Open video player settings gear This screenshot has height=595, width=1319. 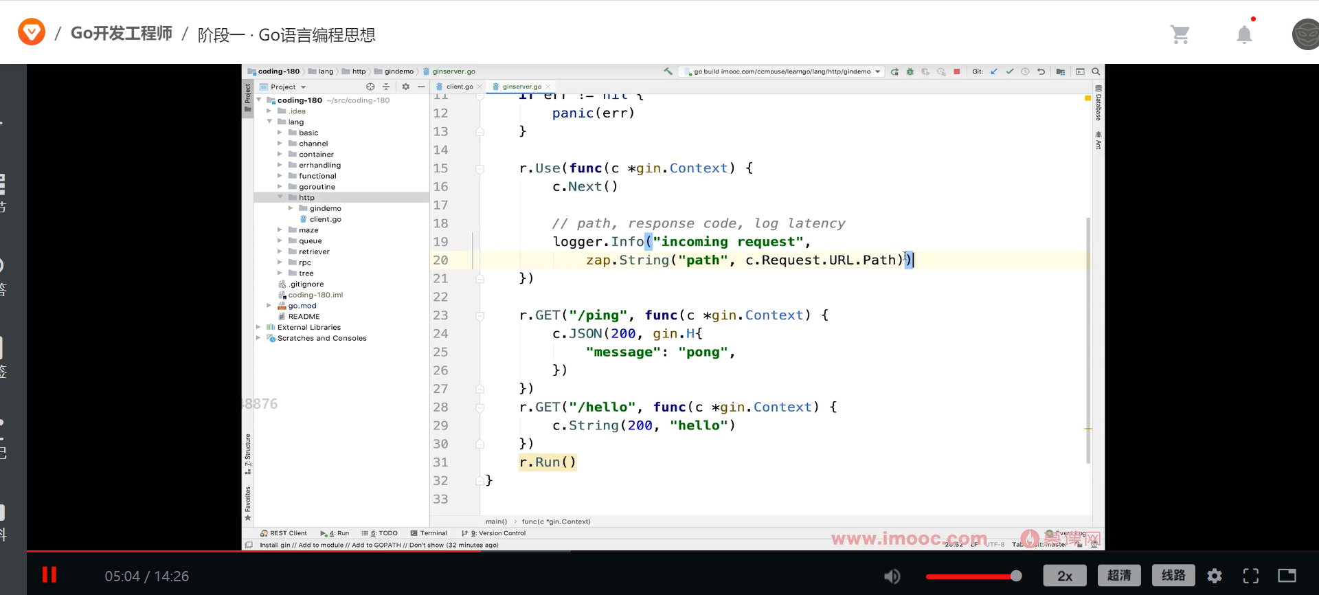pyautogui.click(x=1215, y=576)
